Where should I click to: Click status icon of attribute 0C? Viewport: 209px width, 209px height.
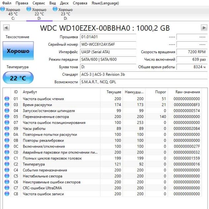(7, 146)
